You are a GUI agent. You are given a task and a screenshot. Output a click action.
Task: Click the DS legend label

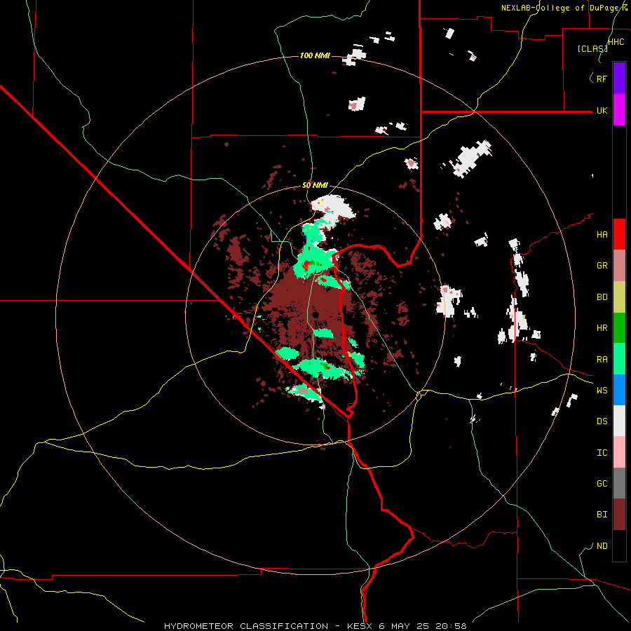(602, 421)
